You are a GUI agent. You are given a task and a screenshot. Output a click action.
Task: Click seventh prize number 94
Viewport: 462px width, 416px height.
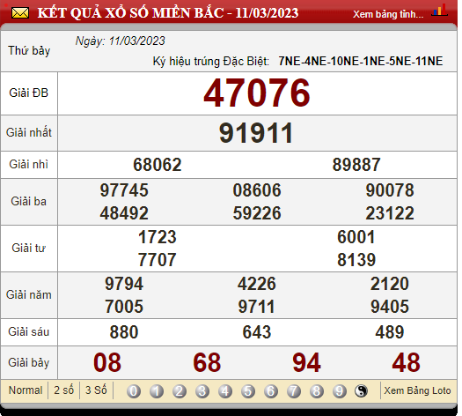point(307,362)
